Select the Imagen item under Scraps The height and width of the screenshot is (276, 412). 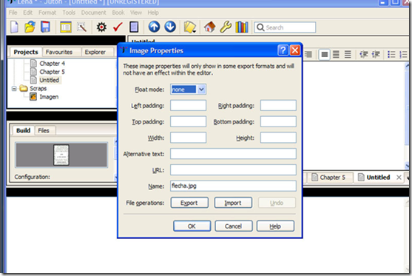coord(49,97)
